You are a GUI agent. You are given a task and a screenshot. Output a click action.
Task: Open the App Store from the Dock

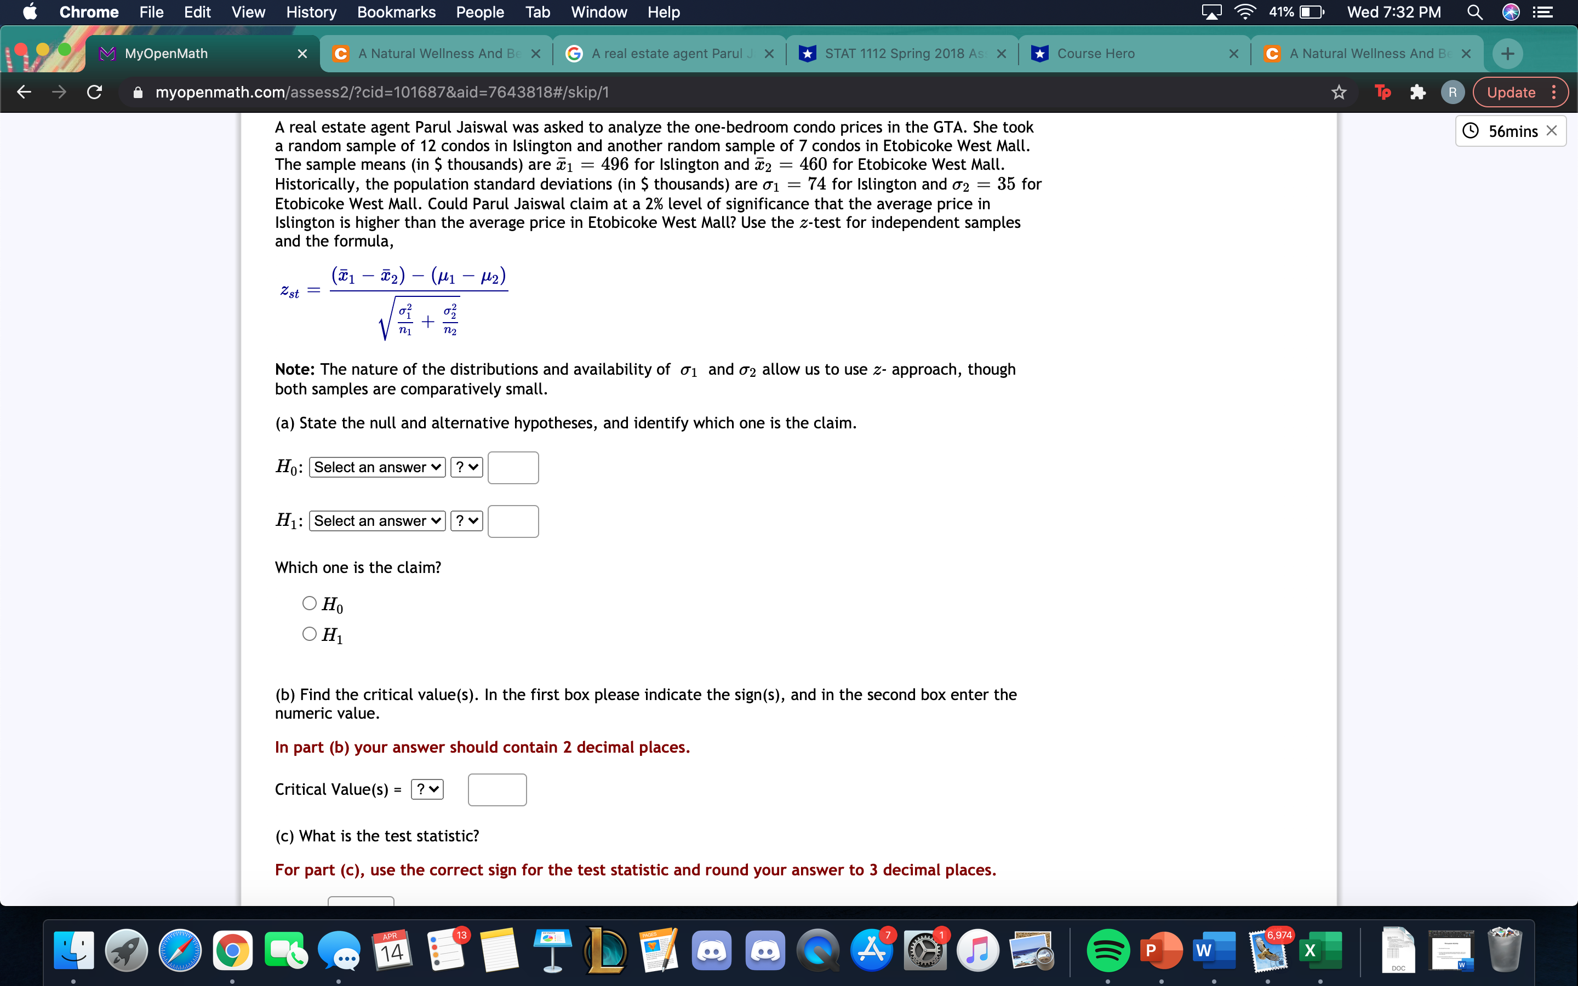pos(872,951)
